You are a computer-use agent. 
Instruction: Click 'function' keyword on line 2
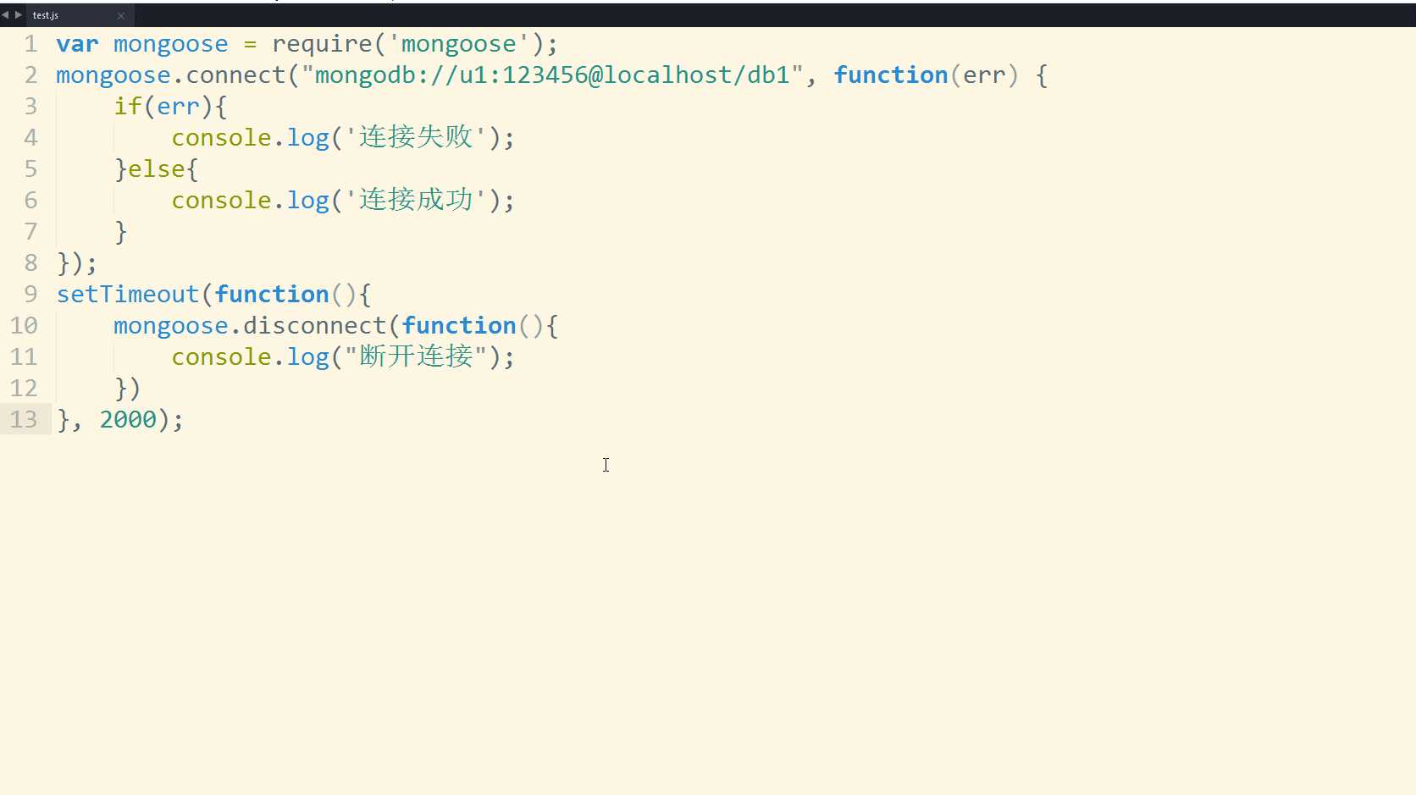pos(890,75)
